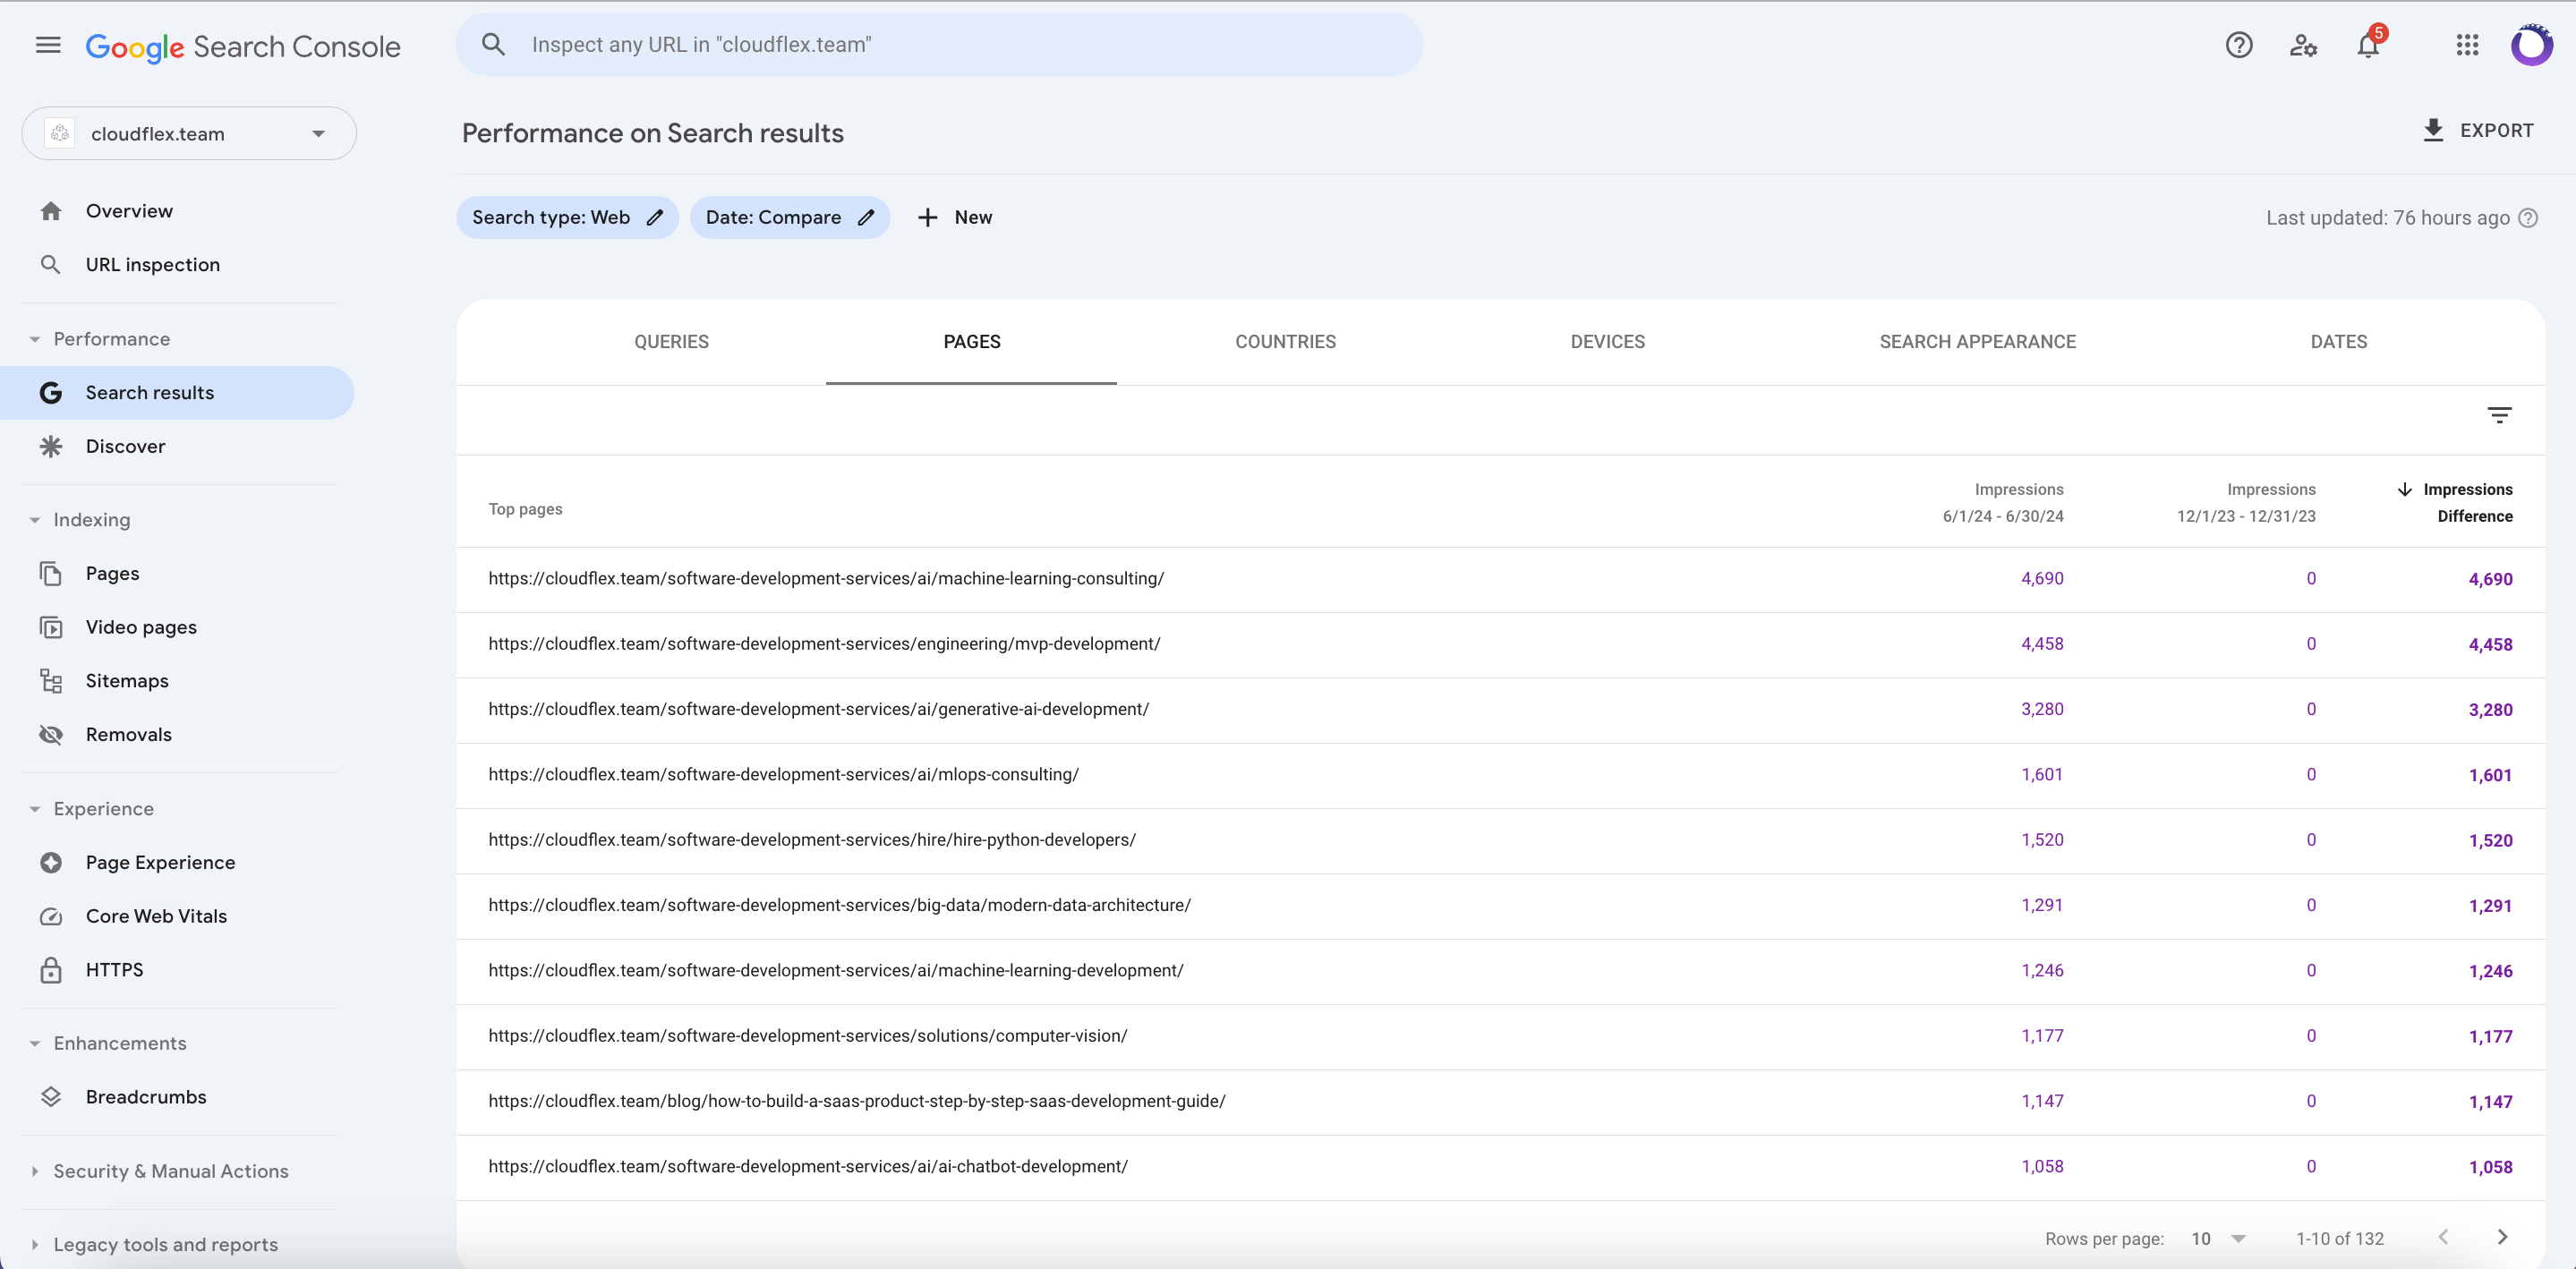This screenshot has width=2576, height=1269.
Task: Click the Page Experience icon
Action: (51, 862)
